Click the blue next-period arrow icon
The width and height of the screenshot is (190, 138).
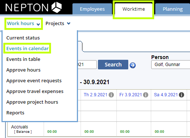(x=133, y=65)
